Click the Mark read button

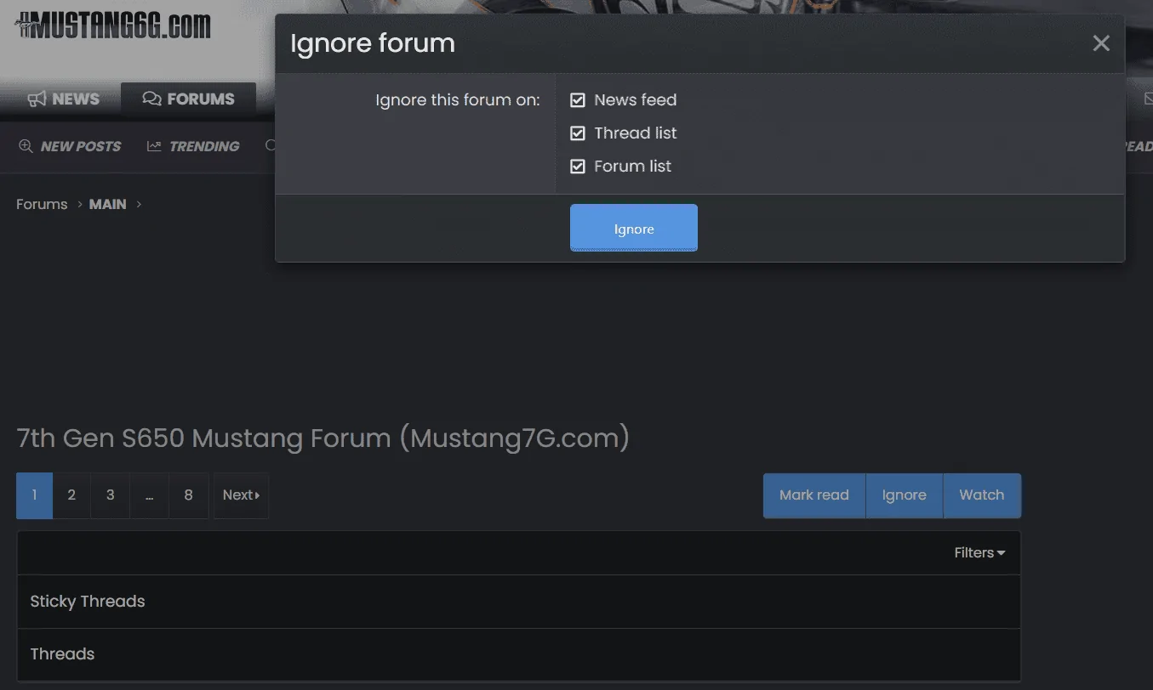coord(814,495)
